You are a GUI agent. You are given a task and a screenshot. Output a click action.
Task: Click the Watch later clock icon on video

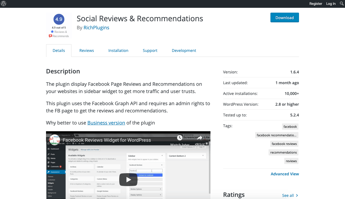pyautogui.click(x=180, y=138)
